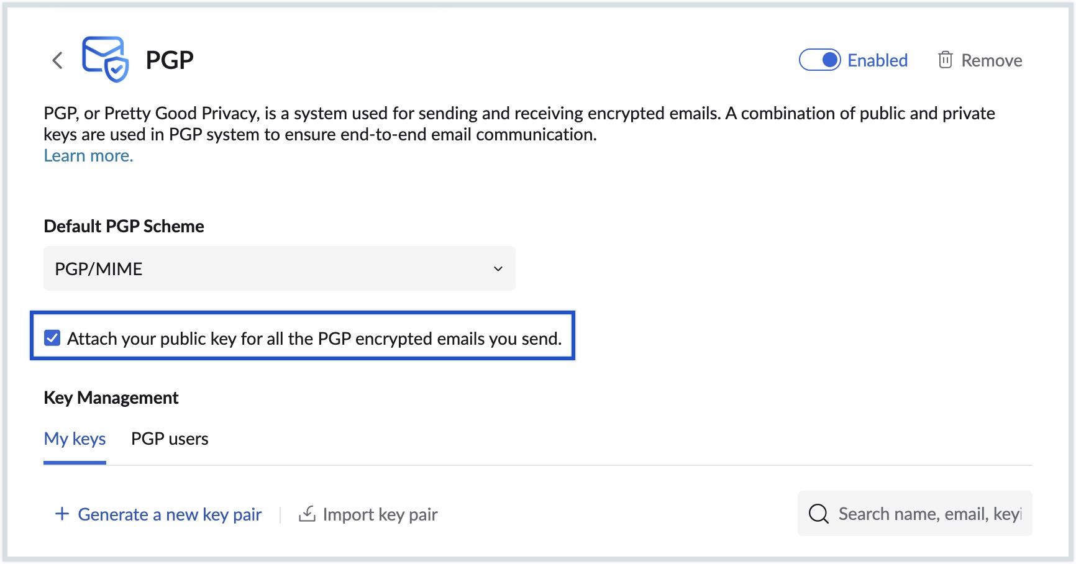Click the PGP page title
This screenshot has width=1076, height=564.
[170, 60]
